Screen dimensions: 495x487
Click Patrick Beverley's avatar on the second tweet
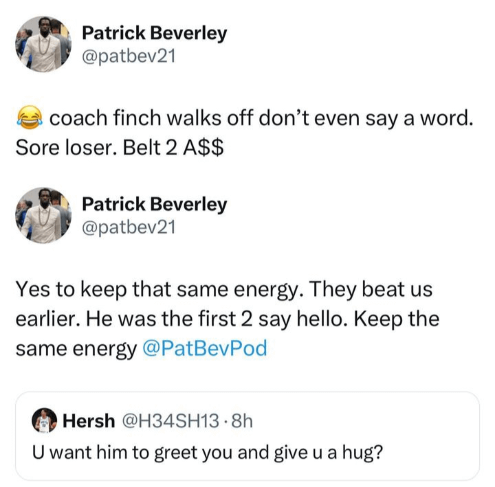pos(43,215)
